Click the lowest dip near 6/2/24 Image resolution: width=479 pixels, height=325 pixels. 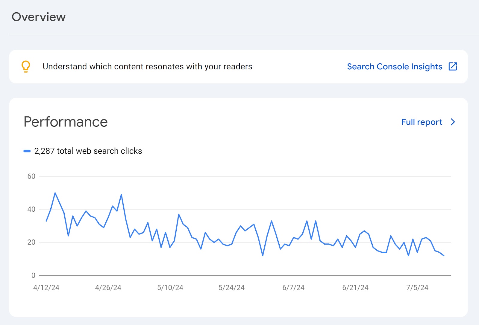click(x=263, y=256)
